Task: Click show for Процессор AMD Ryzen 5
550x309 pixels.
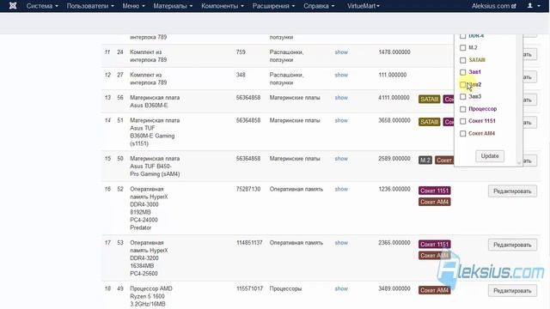Action: coord(341,288)
